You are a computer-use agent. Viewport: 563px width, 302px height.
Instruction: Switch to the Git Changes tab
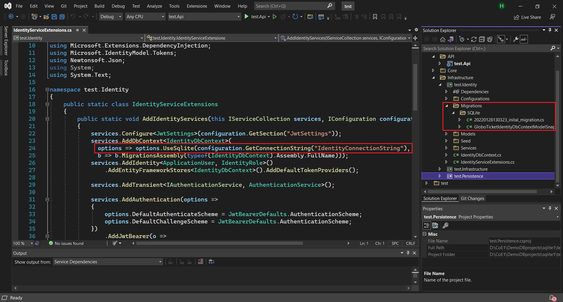[x=472, y=198]
